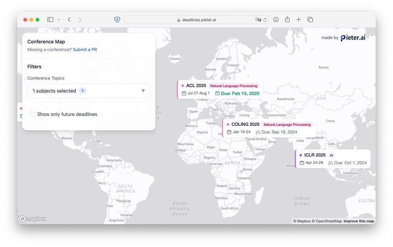Open the ICLR 2025 conference card
The height and width of the screenshot is (247, 393).
pos(333,159)
